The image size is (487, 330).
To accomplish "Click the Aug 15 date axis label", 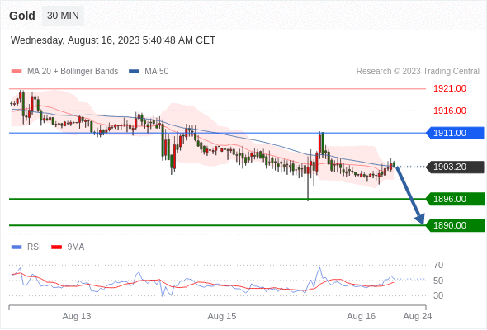I will click(222, 316).
